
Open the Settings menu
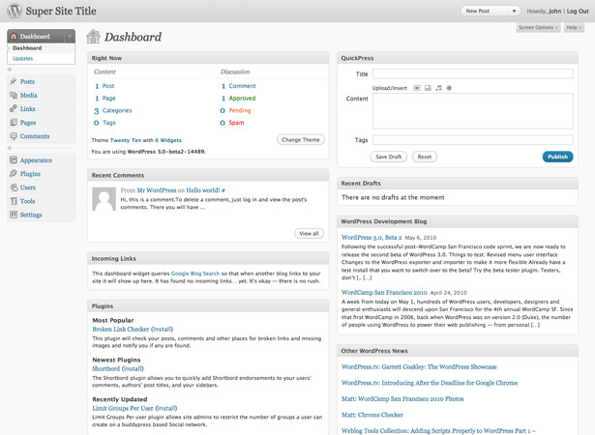click(x=31, y=215)
